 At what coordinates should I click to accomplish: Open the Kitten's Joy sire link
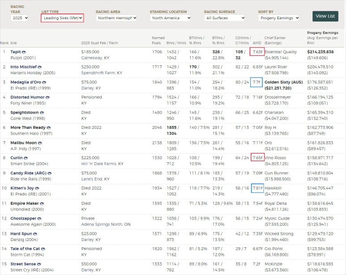click(x=22, y=188)
